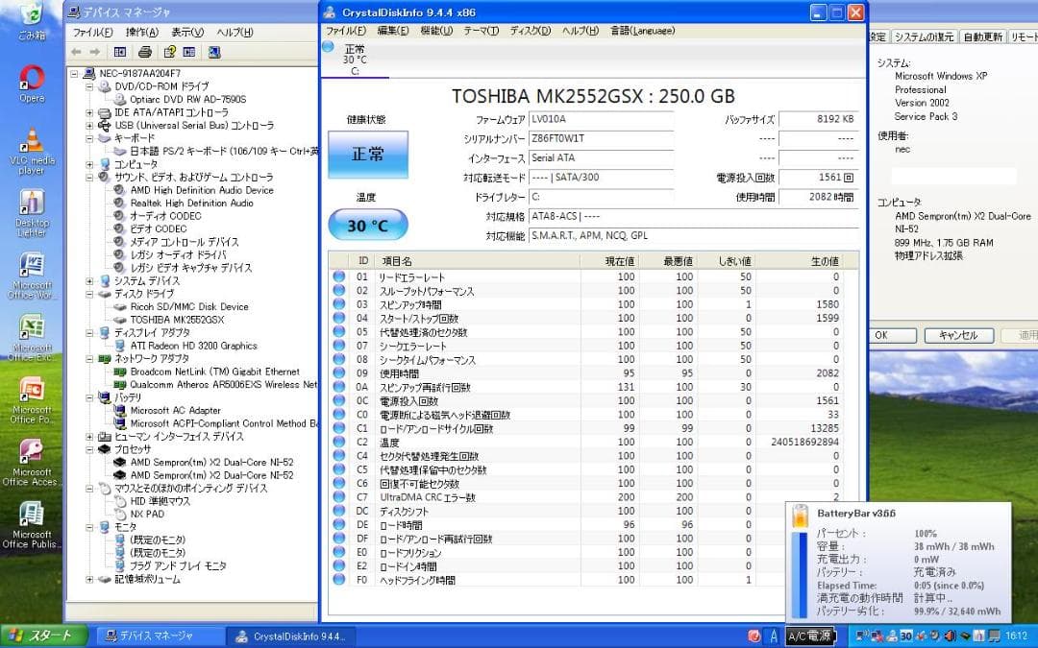
Task: Click the 生の値 column header
Action: pyautogui.click(x=800, y=260)
